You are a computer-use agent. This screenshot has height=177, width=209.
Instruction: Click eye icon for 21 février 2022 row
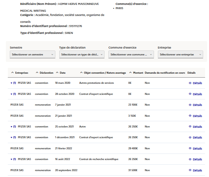[x=190, y=148]
